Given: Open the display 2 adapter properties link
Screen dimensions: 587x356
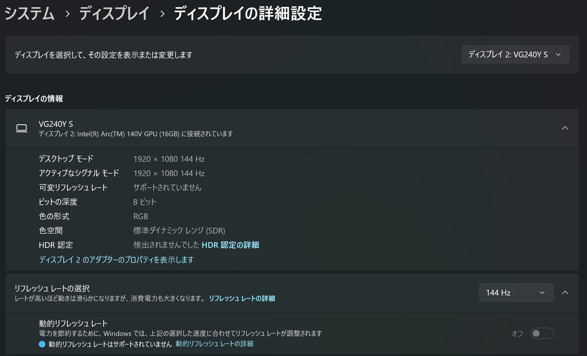Looking at the screenshot, I should [x=116, y=260].
